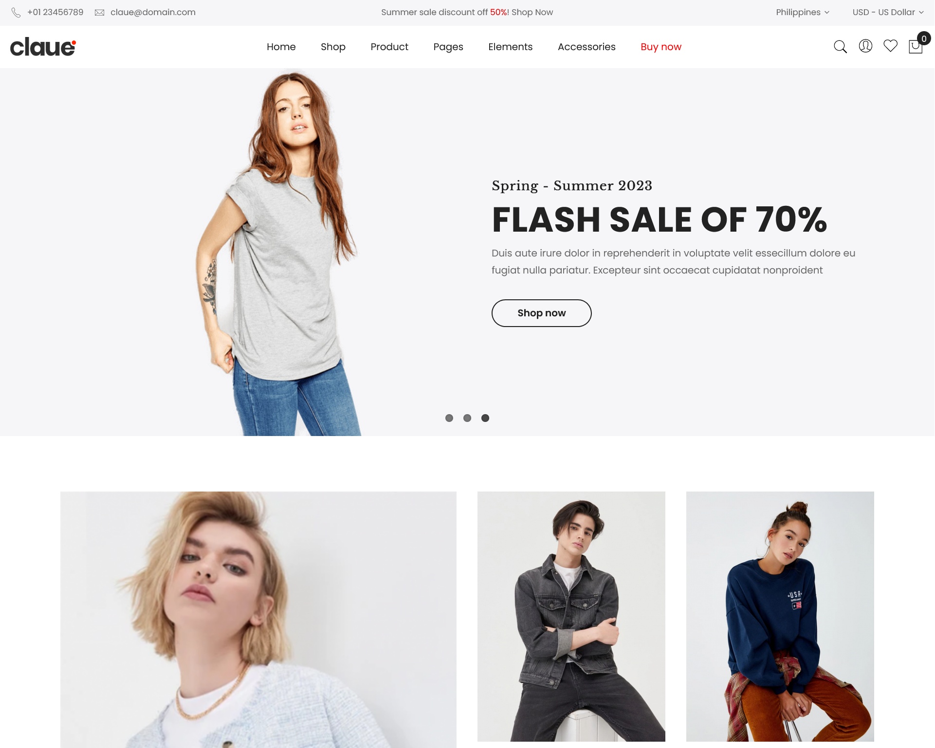Click the phone number icon

16,12
